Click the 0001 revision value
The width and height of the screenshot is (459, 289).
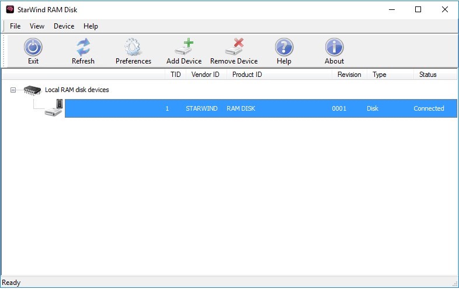[x=339, y=108]
